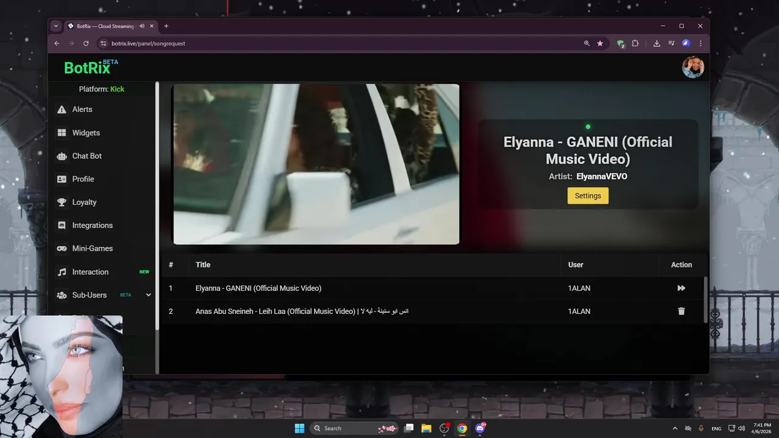Open Widgets in the sidebar

(x=86, y=133)
